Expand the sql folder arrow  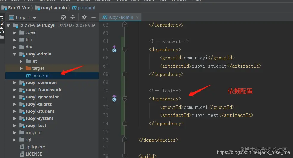pos(15,140)
